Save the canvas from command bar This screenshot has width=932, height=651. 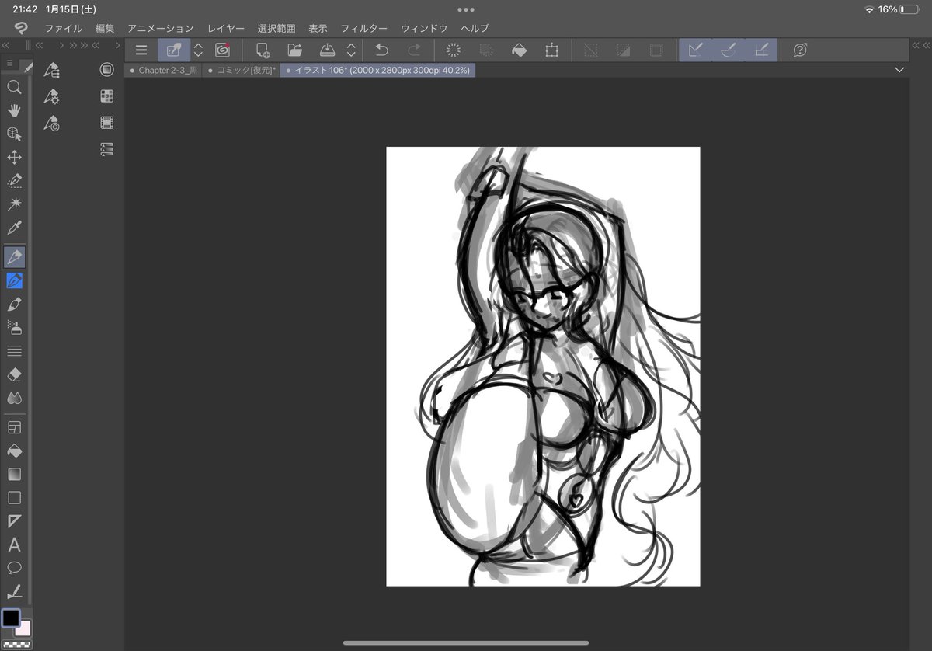click(x=328, y=50)
